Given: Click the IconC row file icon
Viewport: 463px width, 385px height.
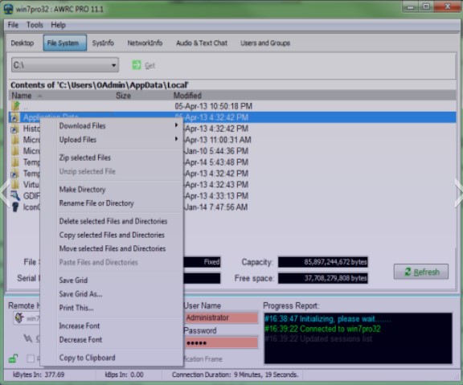Looking at the screenshot, I should pos(15,207).
